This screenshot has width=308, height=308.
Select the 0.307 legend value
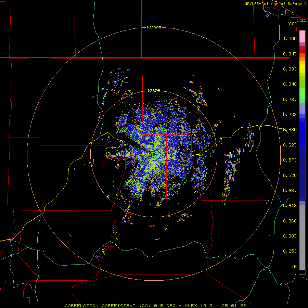click(x=290, y=236)
